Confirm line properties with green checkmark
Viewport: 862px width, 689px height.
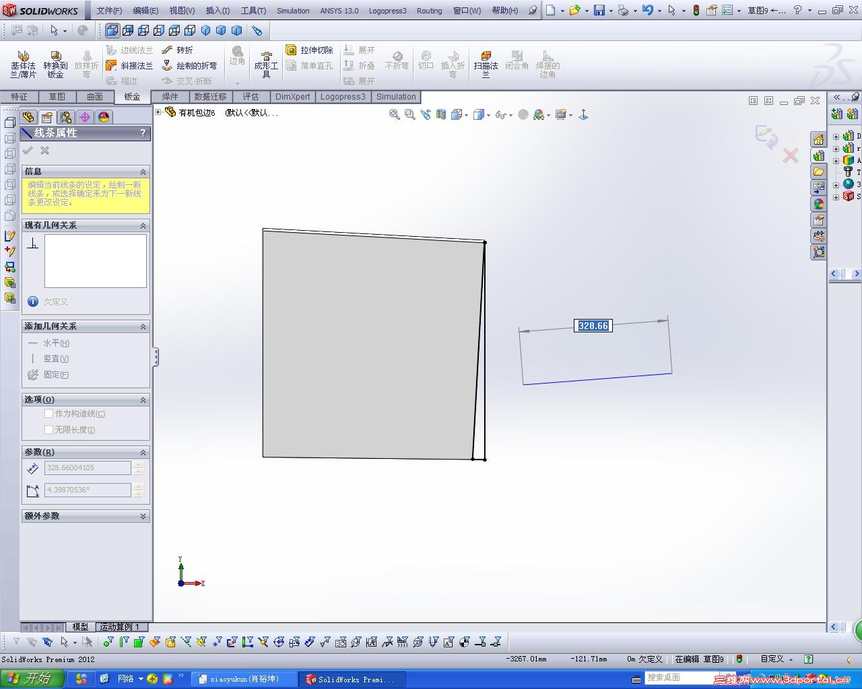[x=28, y=151]
